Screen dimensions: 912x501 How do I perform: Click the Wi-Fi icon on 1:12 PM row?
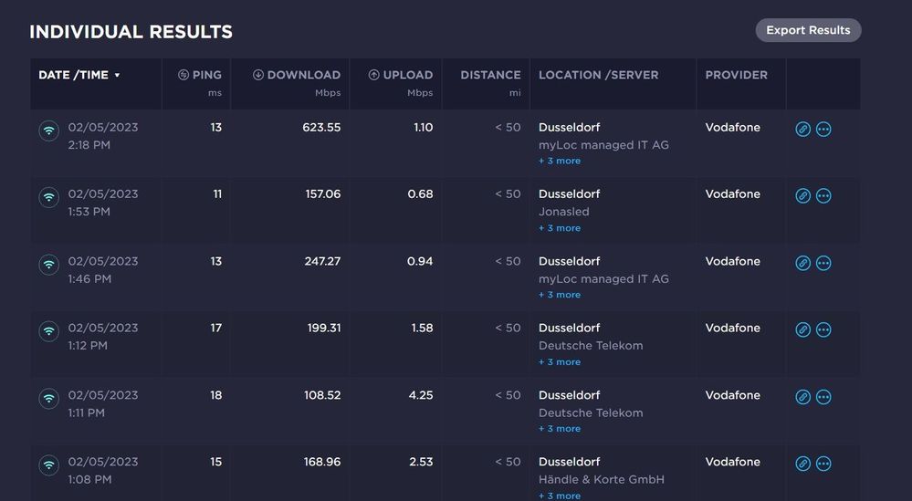coord(49,331)
